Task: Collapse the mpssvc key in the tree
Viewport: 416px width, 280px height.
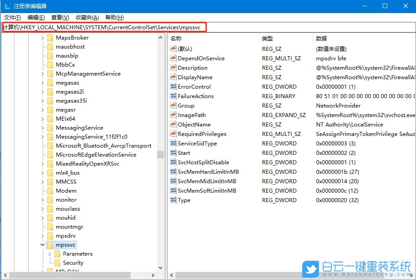Action: point(43,244)
